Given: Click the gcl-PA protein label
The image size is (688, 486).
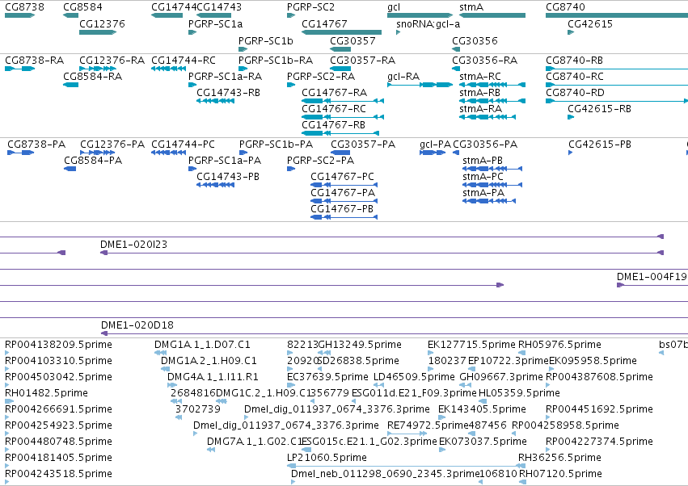Looking at the screenshot, I should 435,145.
